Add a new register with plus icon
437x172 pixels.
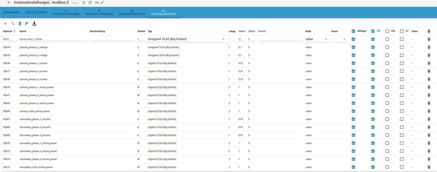[5, 24]
